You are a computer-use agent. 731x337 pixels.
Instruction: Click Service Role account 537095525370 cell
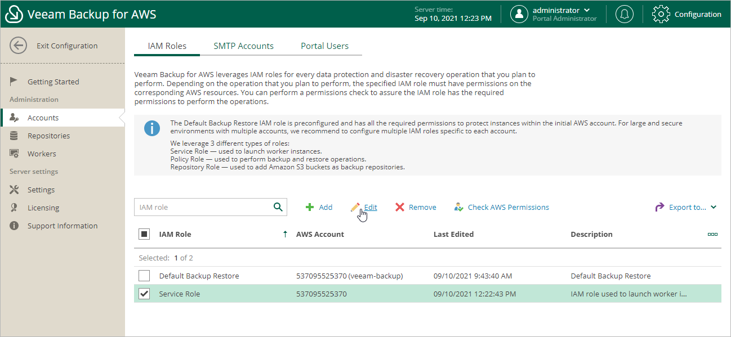[x=322, y=294]
